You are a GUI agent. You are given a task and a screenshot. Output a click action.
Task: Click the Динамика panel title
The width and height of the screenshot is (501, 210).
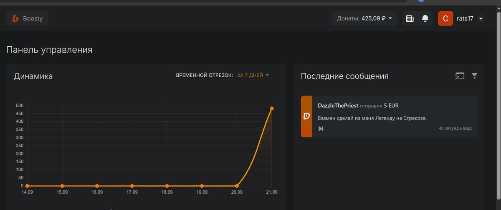pyautogui.click(x=33, y=76)
